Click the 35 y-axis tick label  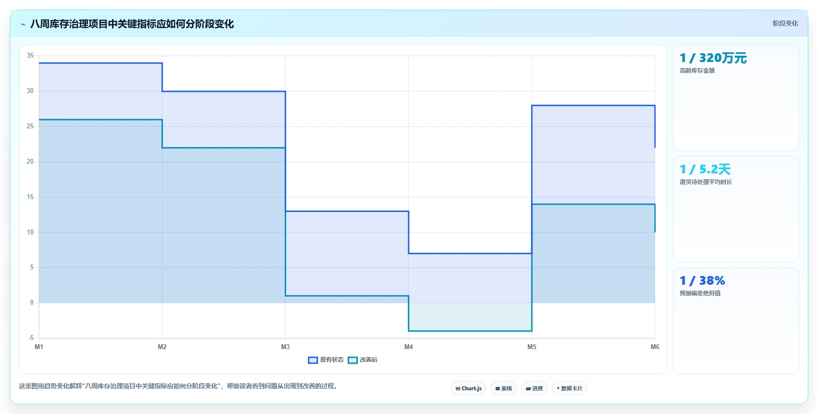pos(30,56)
